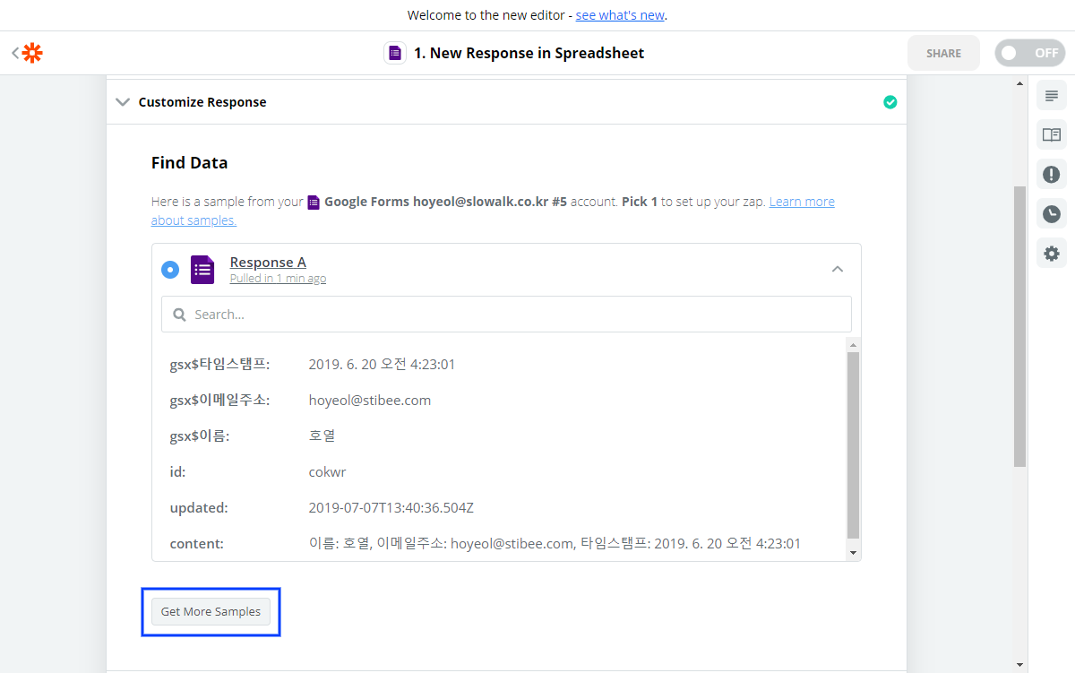Click the SHARE button
Screen dimensions: 1075x673
tap(943, 53)
